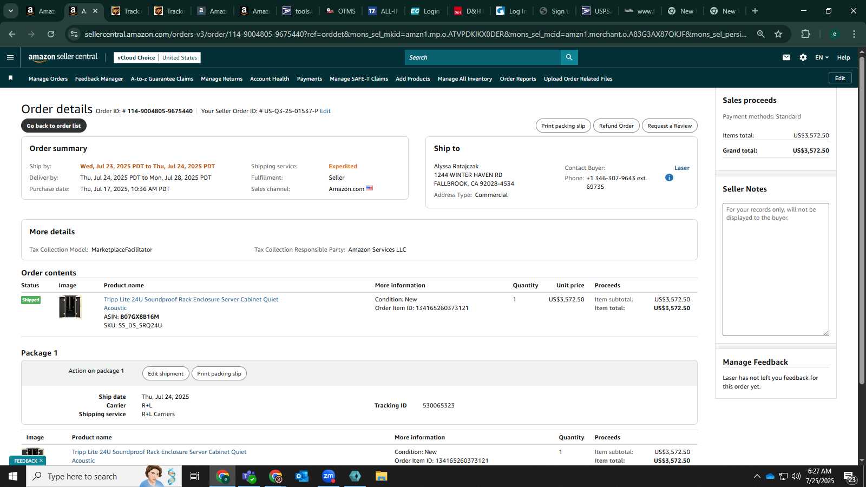Open Order Reports in the nav bar
Image resolution: width=866 pixels, height=487 pixels.
(x=518, y=79)
